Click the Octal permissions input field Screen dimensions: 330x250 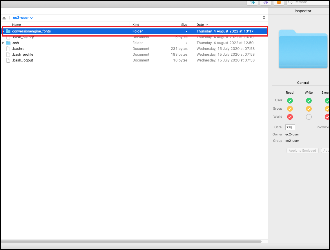point(290,127)
